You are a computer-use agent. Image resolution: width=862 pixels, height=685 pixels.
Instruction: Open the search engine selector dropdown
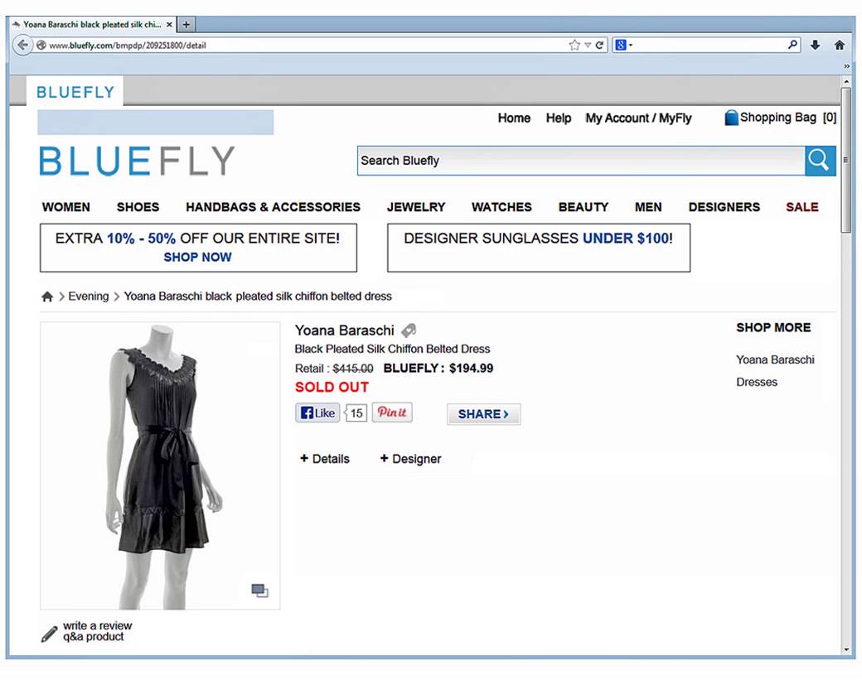click(623, 45)
